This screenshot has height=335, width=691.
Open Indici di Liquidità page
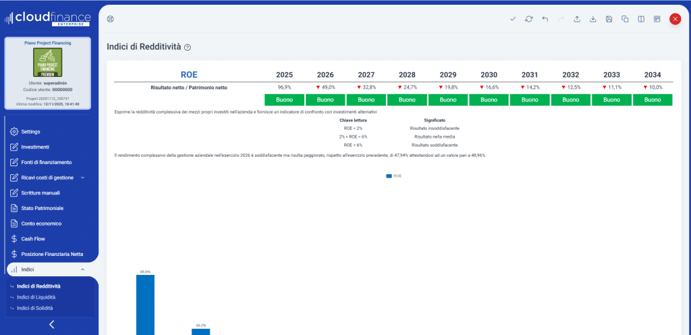click(x=36, y=297)
